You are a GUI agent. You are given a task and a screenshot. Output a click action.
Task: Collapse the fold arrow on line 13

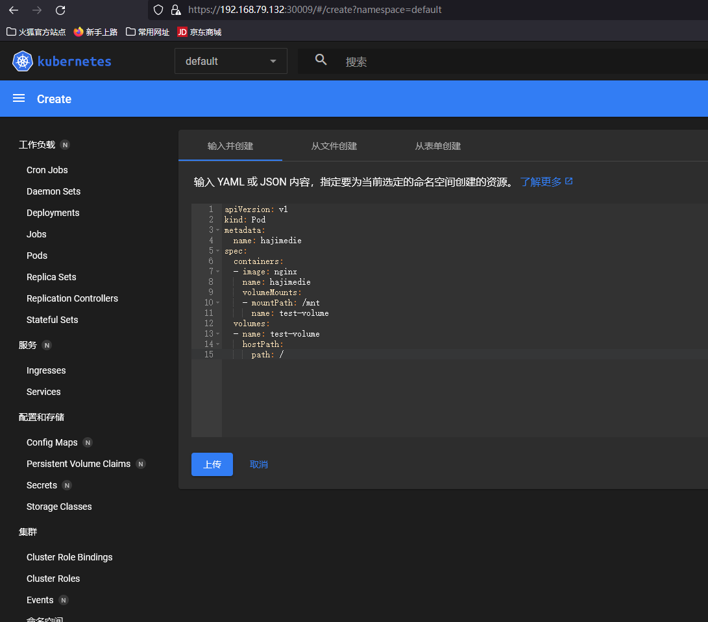(x=217, y=334)
